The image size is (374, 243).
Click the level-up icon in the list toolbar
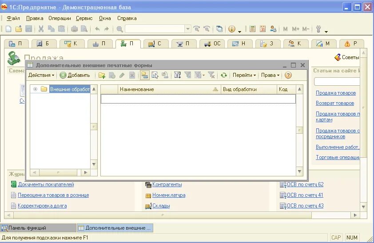point(165,76)
